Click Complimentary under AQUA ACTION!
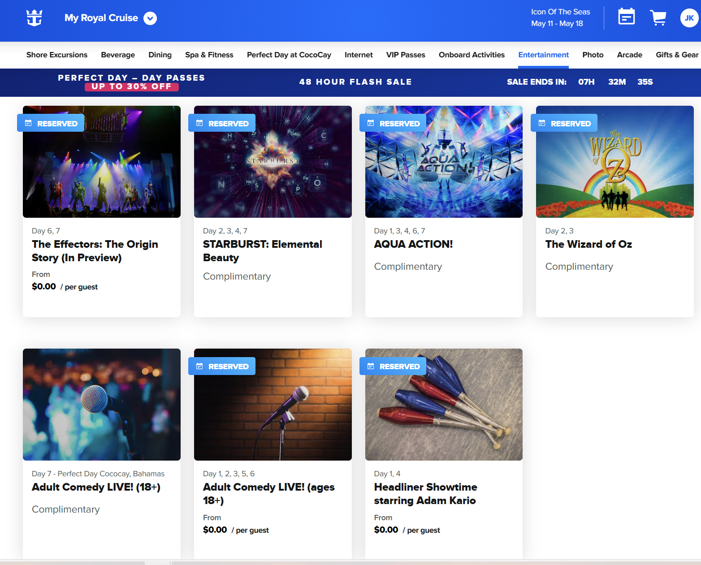Image resolution: width=701 pixels, height=565 pixels. (408, 267)
